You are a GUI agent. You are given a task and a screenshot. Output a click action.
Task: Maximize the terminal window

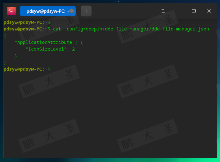194,11
